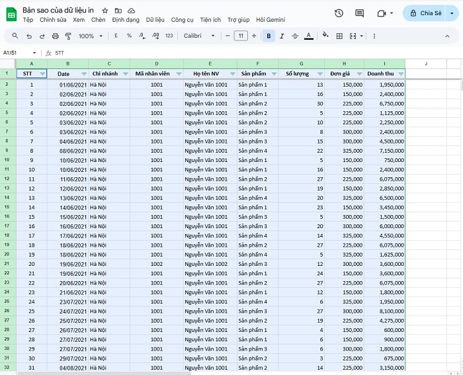Open text color picker

[308, 36]
